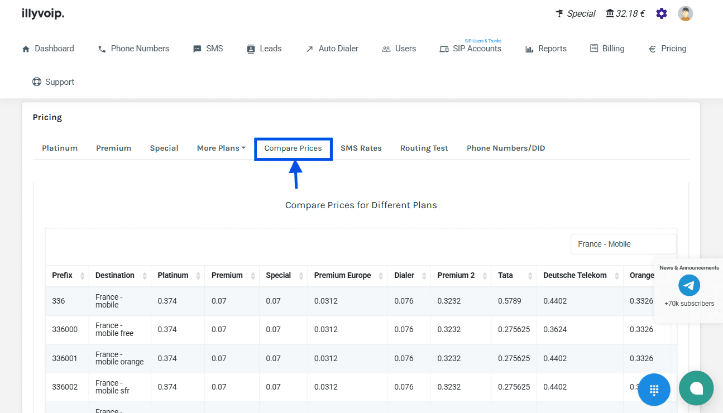Click the Telegram announcements icon
Screen dimensions: 723x413
[x=689, y=286]
